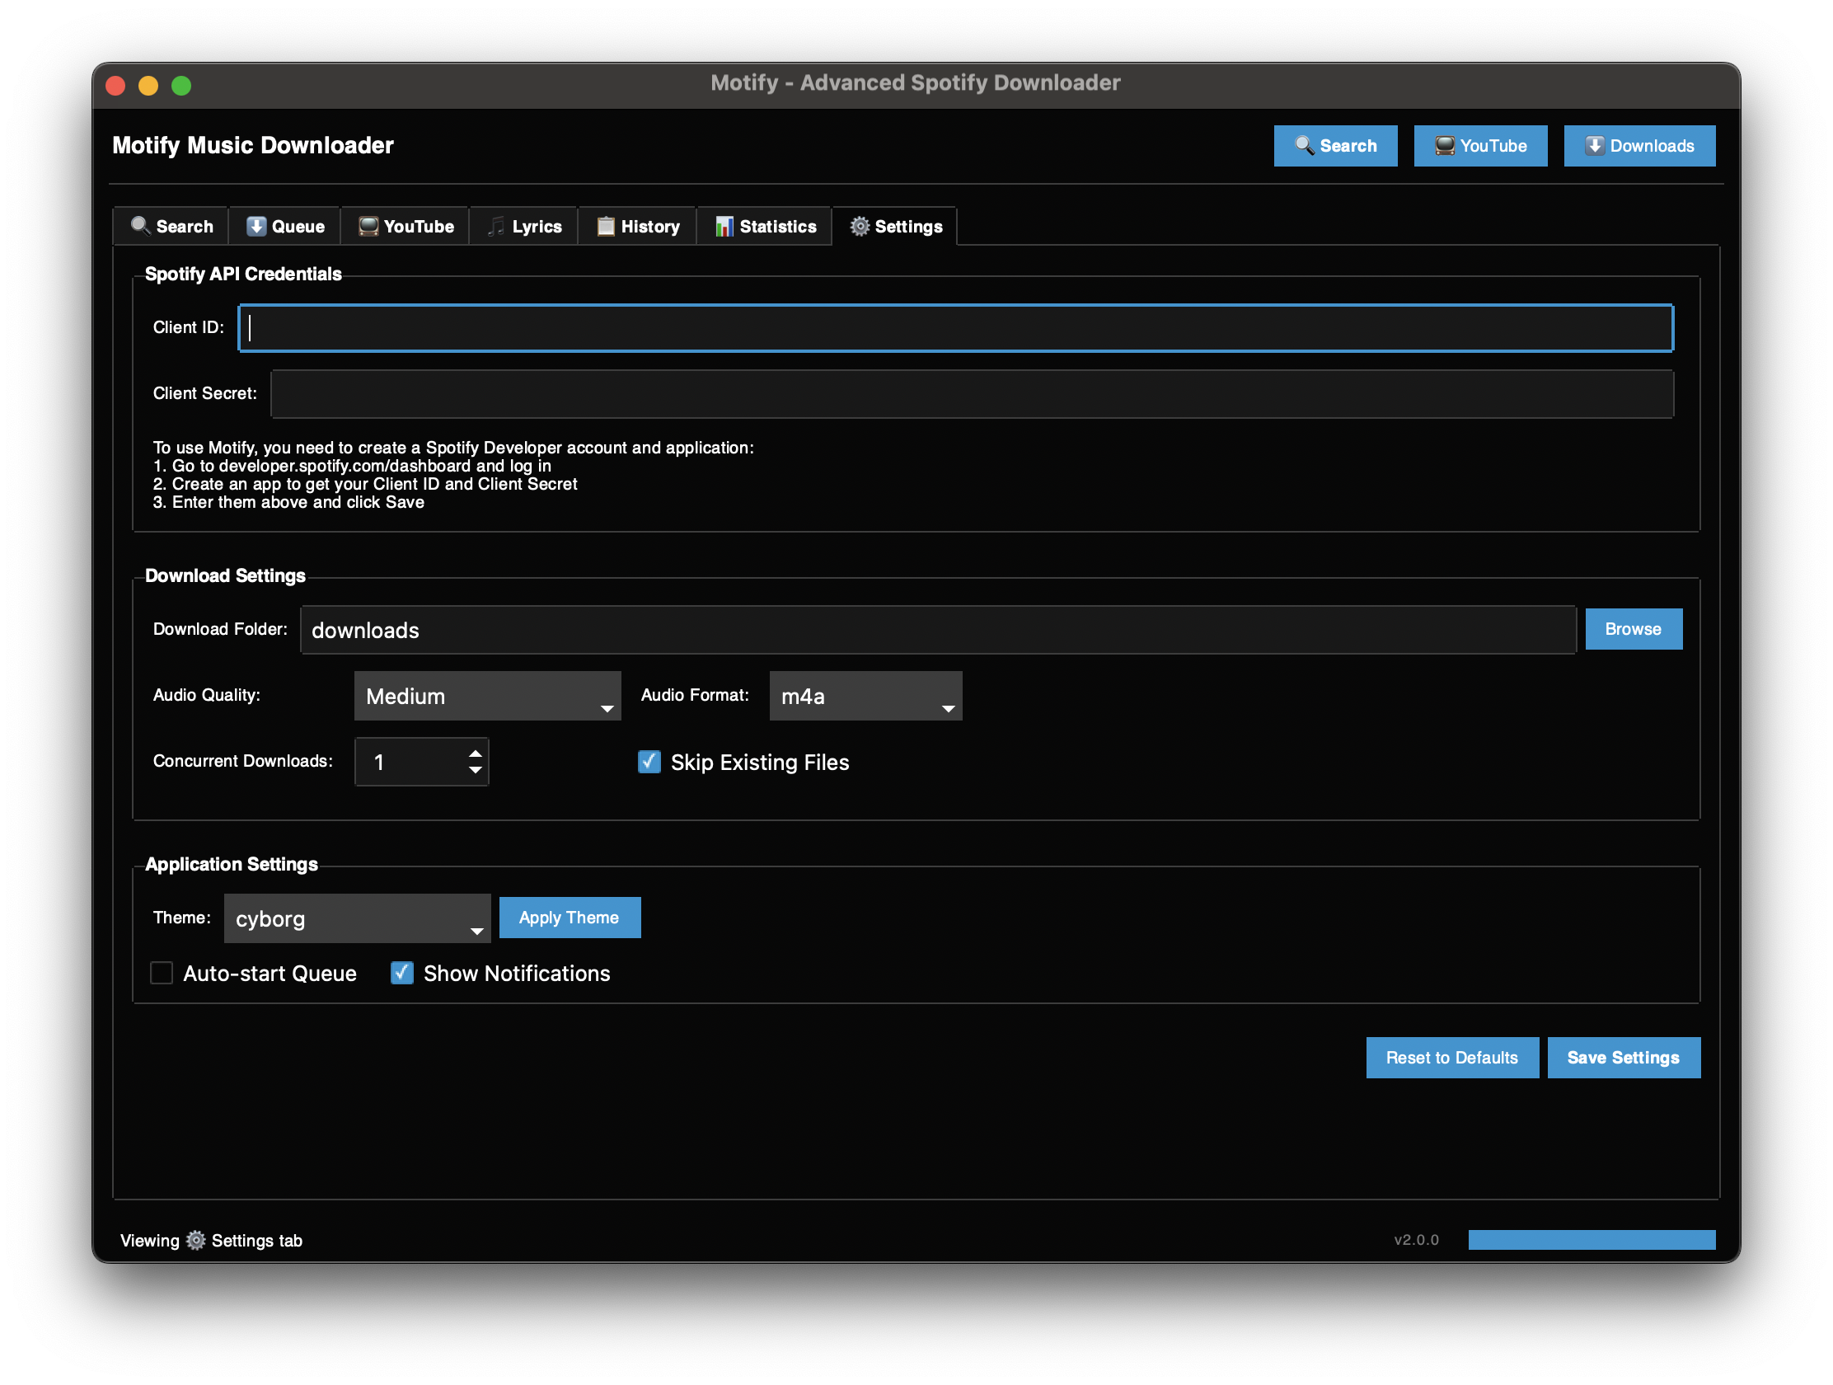Open the Audio Format dropdown

click(865, 697)
